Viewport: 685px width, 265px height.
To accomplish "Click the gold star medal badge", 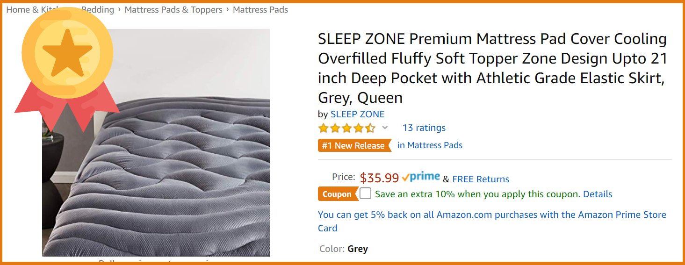I will (x=67, y=54).
